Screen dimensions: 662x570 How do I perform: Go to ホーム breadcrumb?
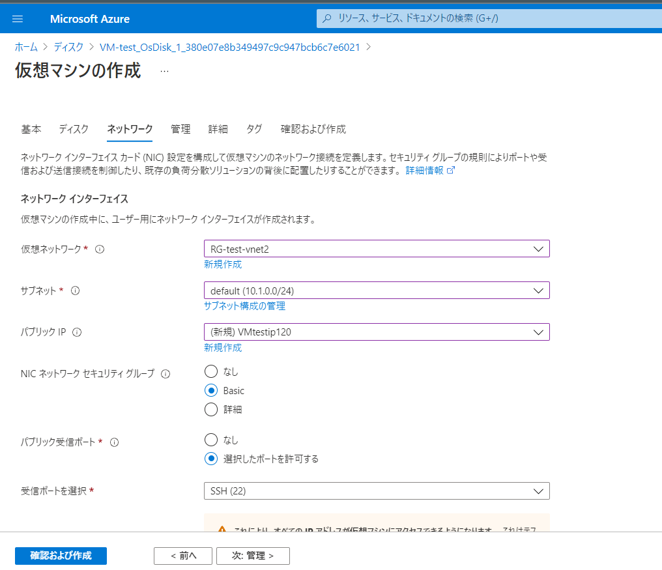(26, 47)
